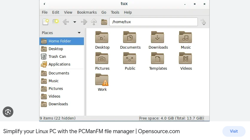
Task: Select the Public folder icon
Action: pyautogui.click(x=130, y=59)
